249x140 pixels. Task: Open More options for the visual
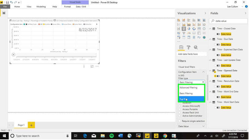pos(97,66)
